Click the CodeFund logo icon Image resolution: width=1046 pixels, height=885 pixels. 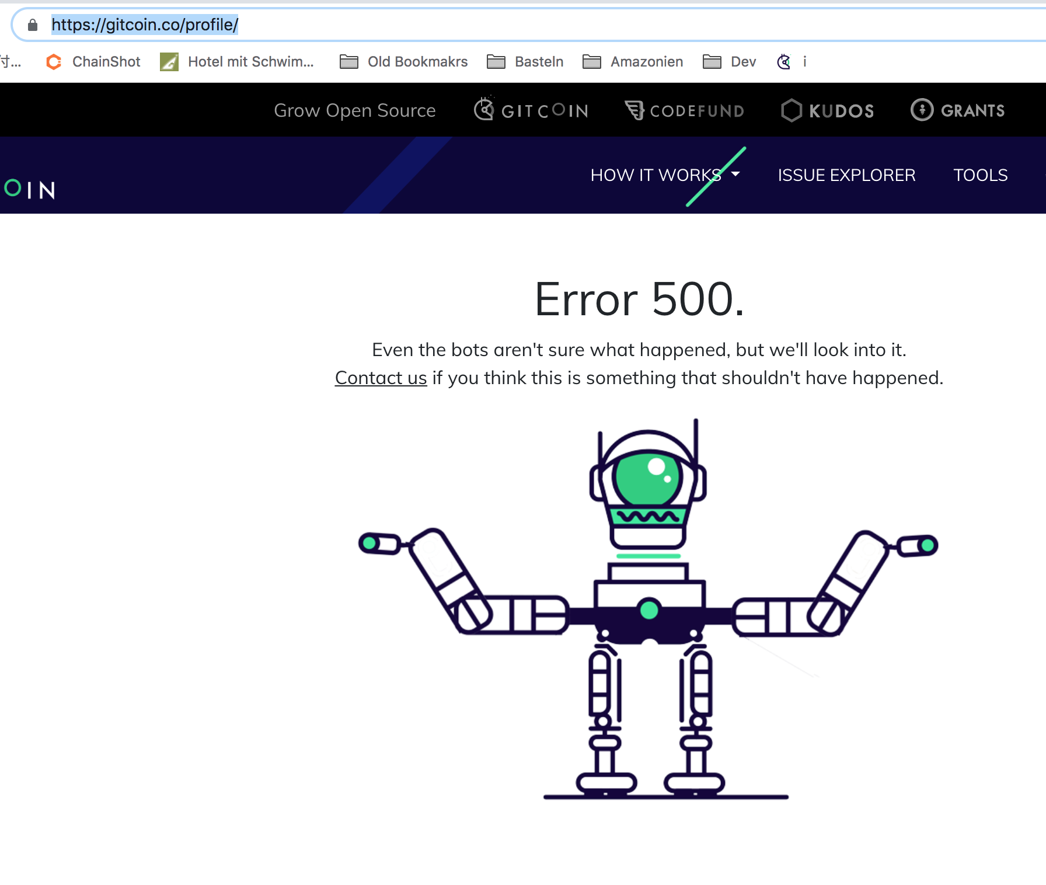(634, 110)
